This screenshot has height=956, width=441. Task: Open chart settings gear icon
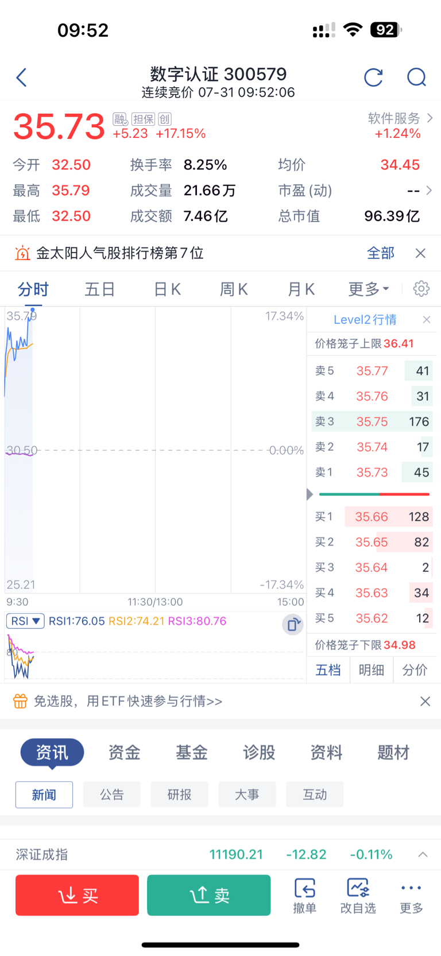click(421, 288)
